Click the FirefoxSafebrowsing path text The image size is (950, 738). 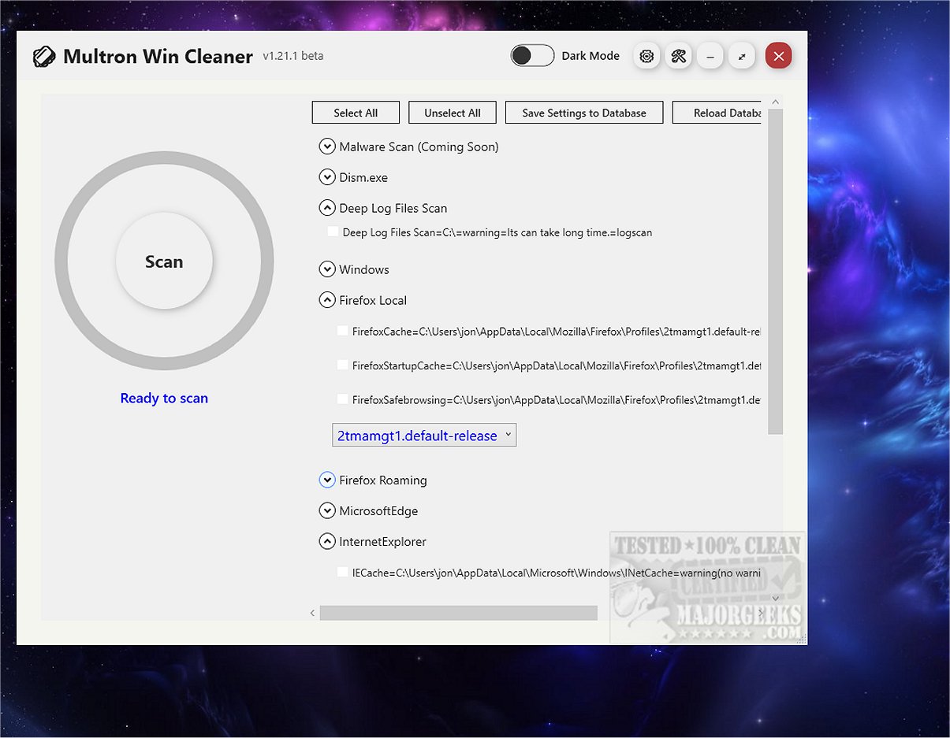coord(557,400)
